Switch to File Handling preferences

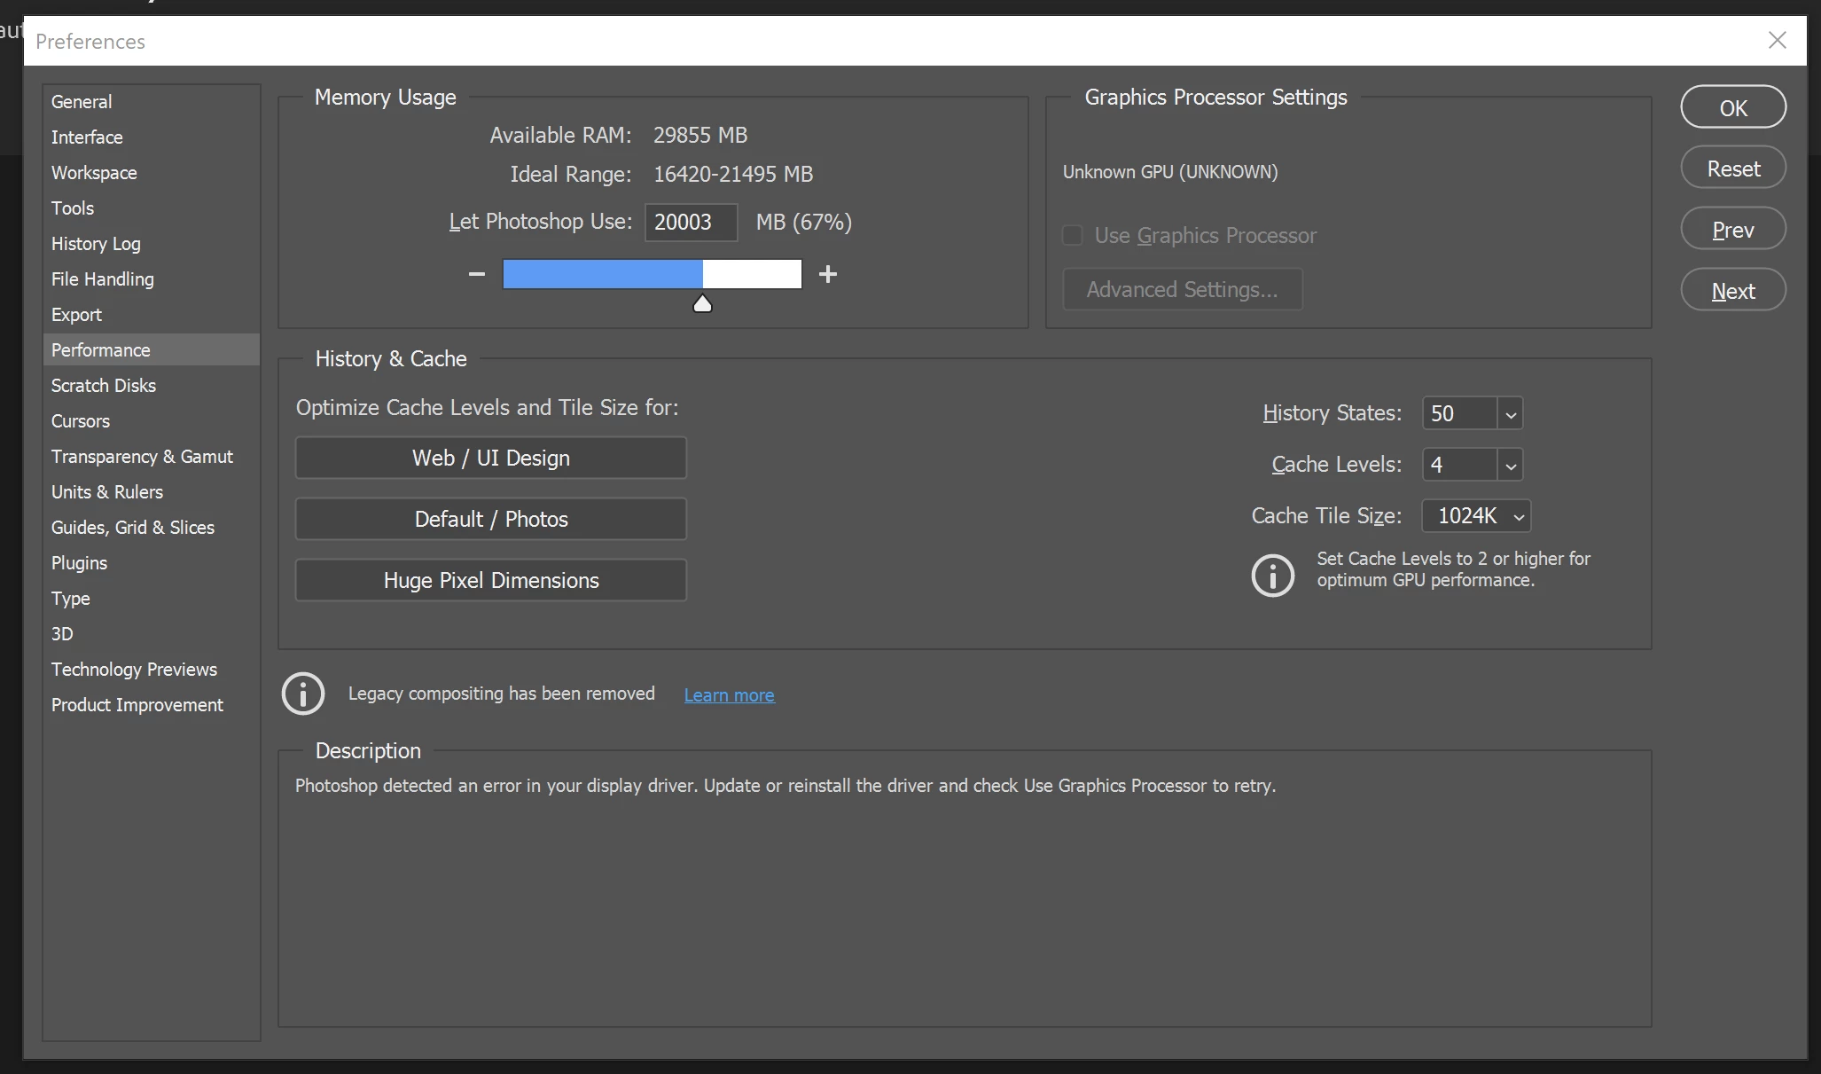tap(103, 279)
